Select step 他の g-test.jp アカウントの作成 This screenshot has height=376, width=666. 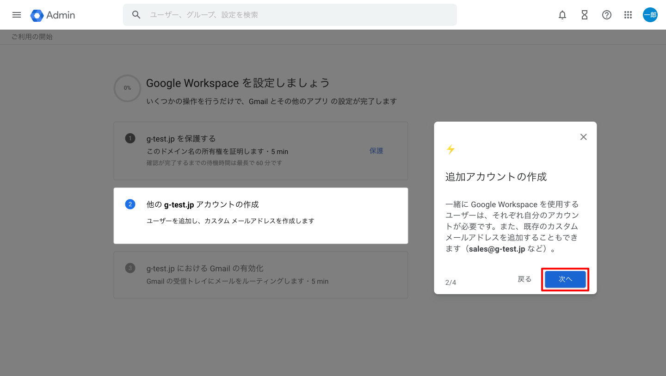point(261,216)
